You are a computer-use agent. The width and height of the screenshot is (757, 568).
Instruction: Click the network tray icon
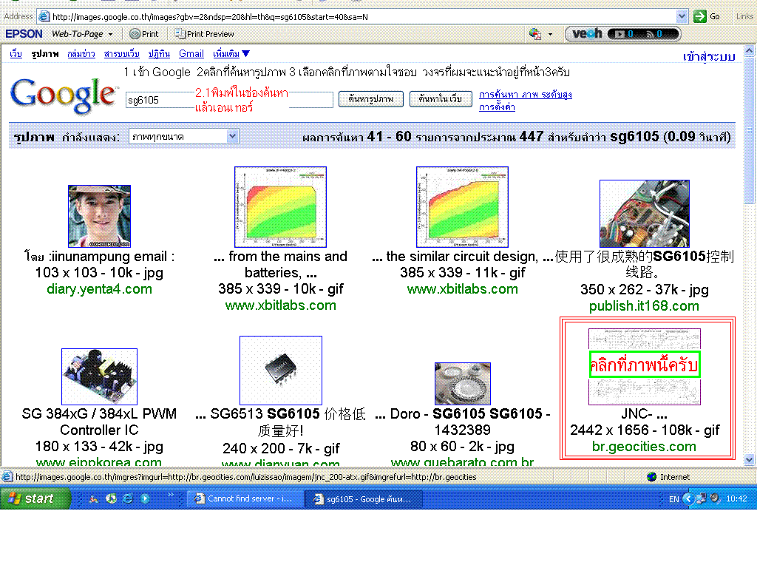point(702,498)
